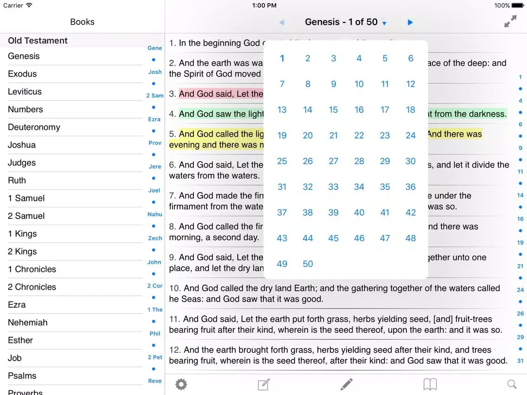Open the notes compose icon
This screenshot has width=527, height=395.
[263, 384]
